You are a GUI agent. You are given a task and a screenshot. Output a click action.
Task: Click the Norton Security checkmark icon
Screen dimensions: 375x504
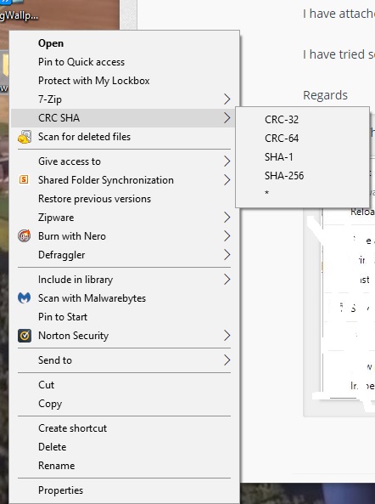coord(25,336)
